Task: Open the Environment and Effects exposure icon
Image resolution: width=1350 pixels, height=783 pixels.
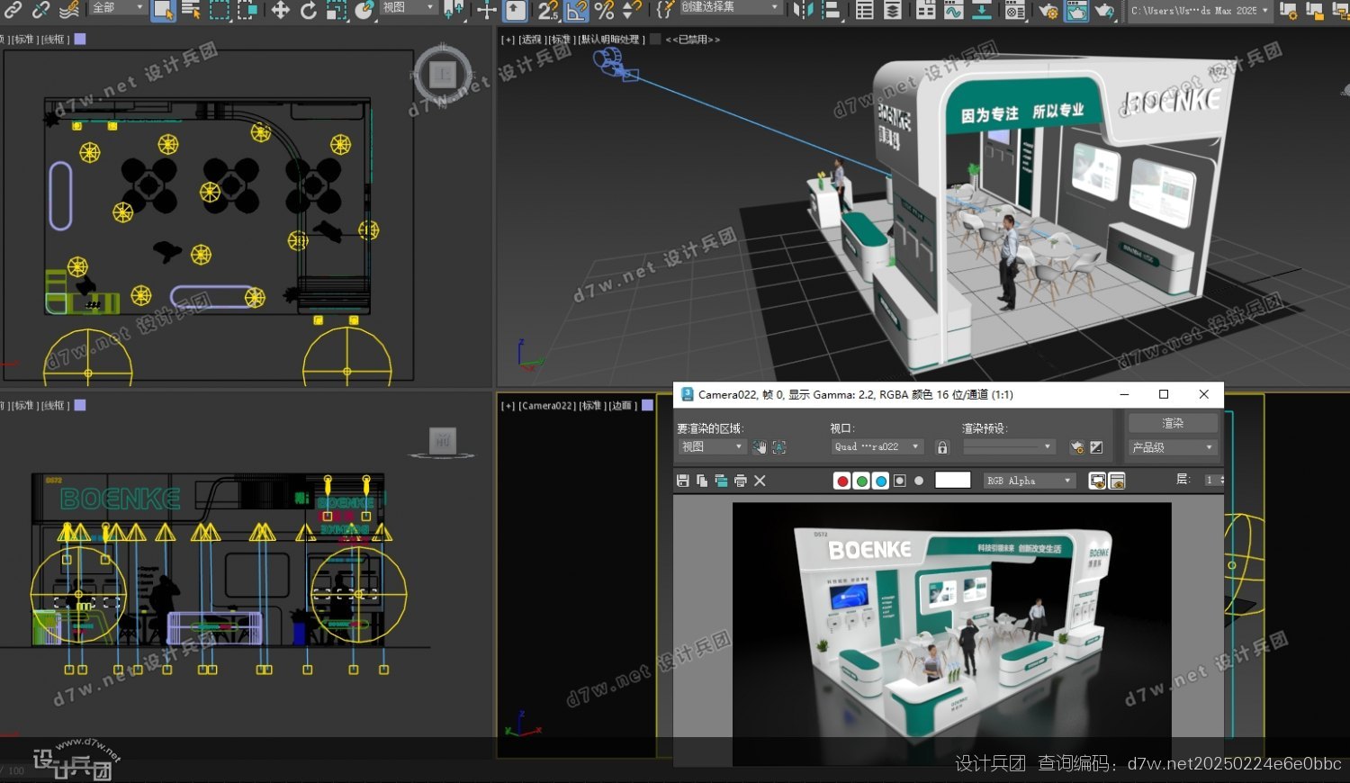Action: coord(1096,447)
